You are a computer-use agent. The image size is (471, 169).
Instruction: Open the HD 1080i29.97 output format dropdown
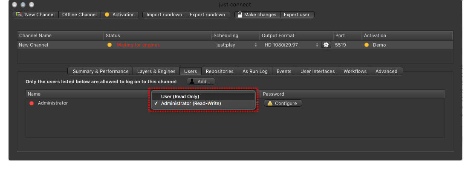(x=291, y=45)
